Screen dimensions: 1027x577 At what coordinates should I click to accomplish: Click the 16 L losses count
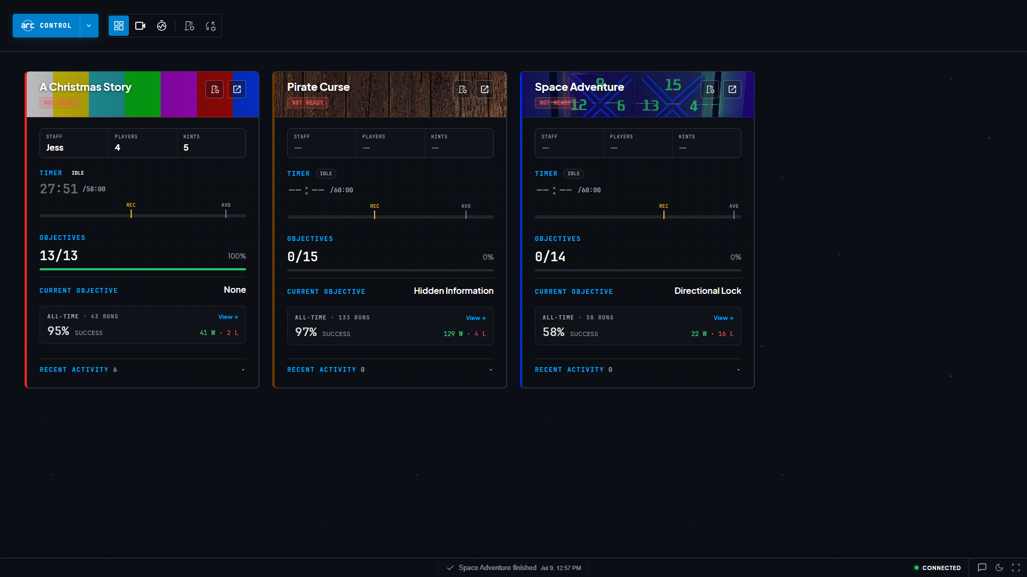726,334
